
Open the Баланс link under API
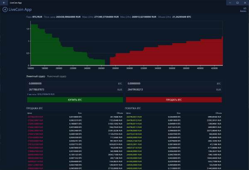point(243,10)
